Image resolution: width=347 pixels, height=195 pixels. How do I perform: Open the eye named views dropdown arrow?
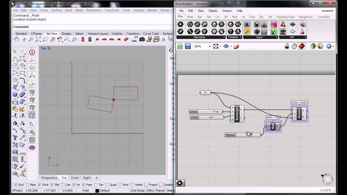pyautogui.click(x=231, y=46)
